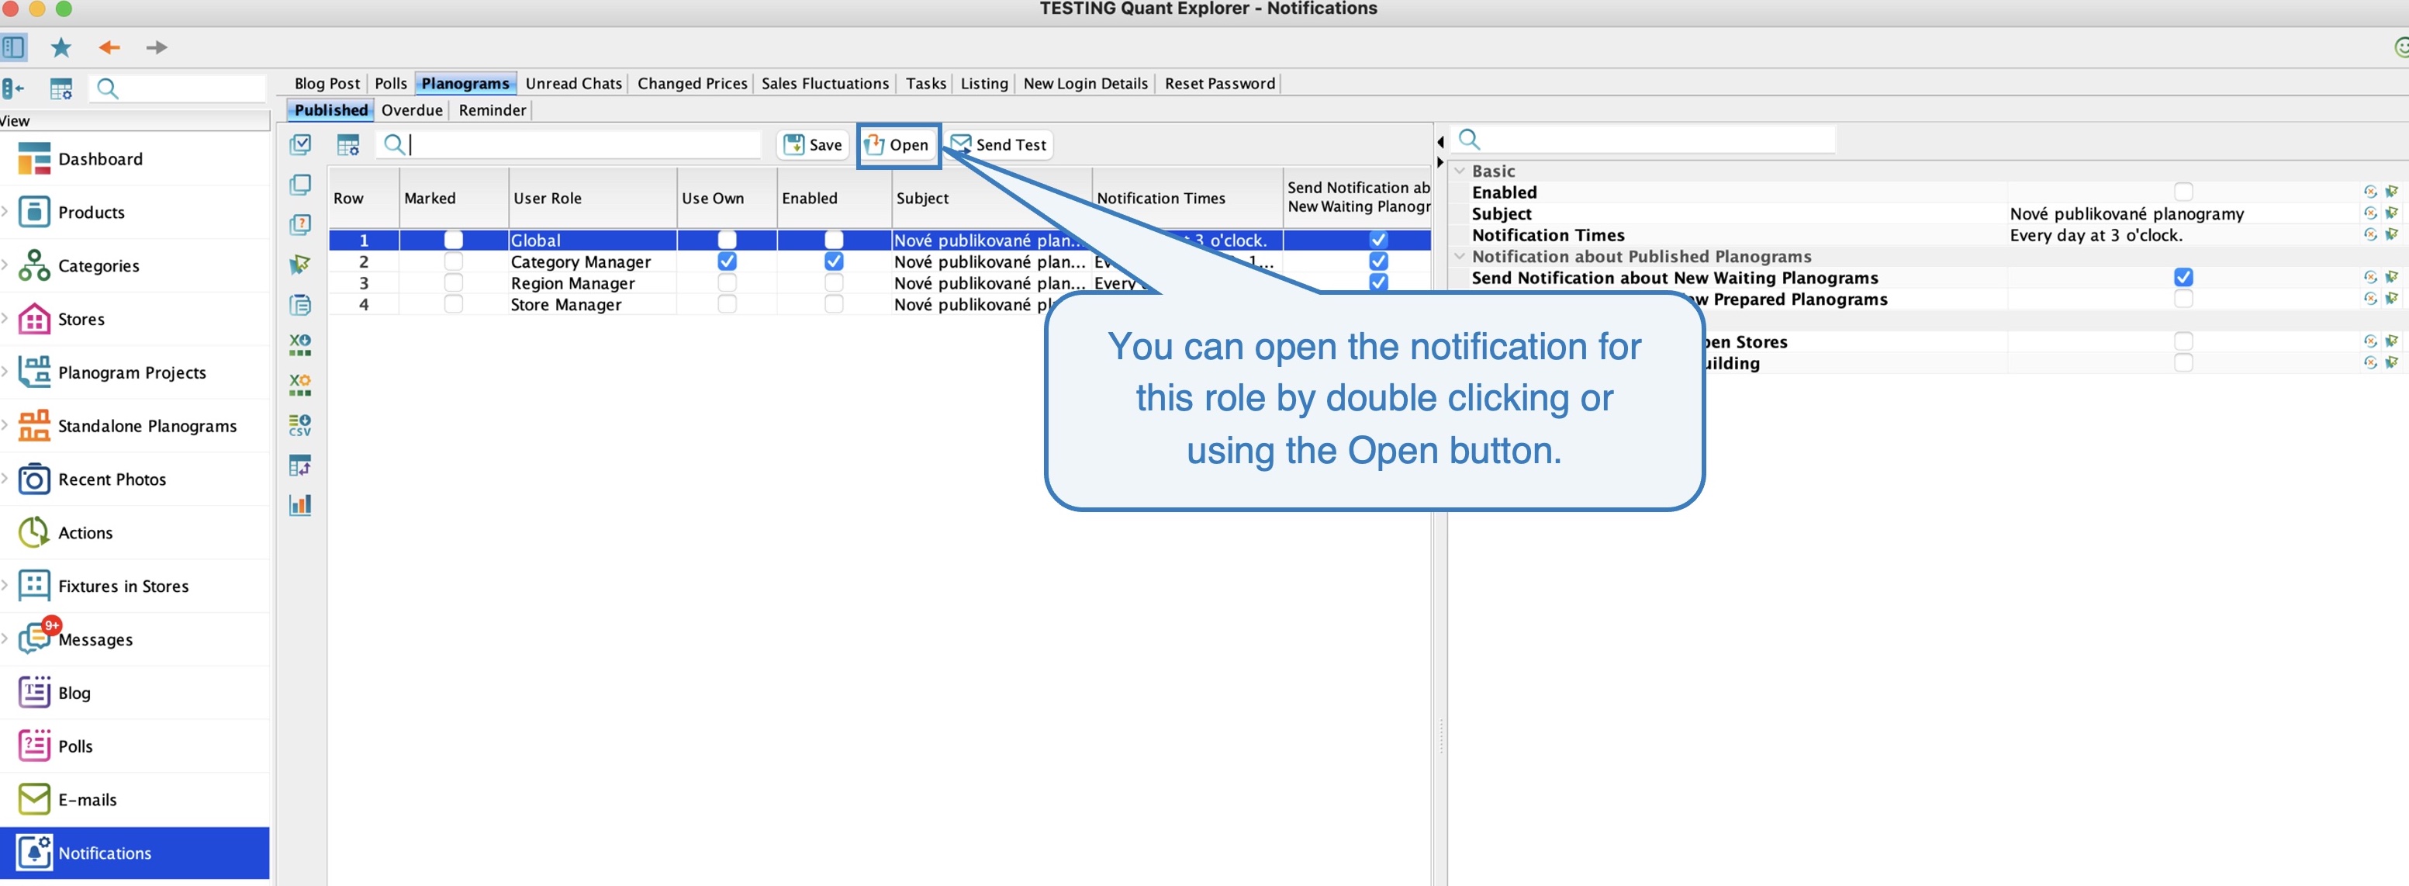Go back with the orange left arrow
Screen dimensions: 2409x886
pos(109,48)
